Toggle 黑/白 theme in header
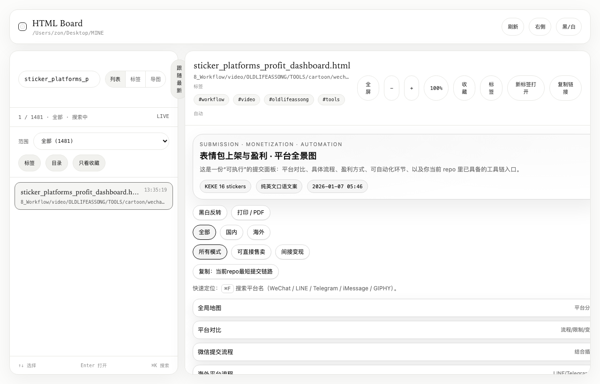Image resolution: width=600 pixels, height=384 pixels. (x=569, y=27)
